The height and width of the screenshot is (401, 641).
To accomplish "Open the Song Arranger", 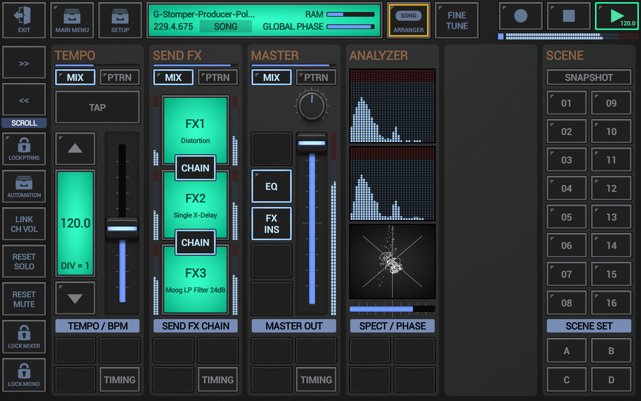I will [x=408, y=20].
